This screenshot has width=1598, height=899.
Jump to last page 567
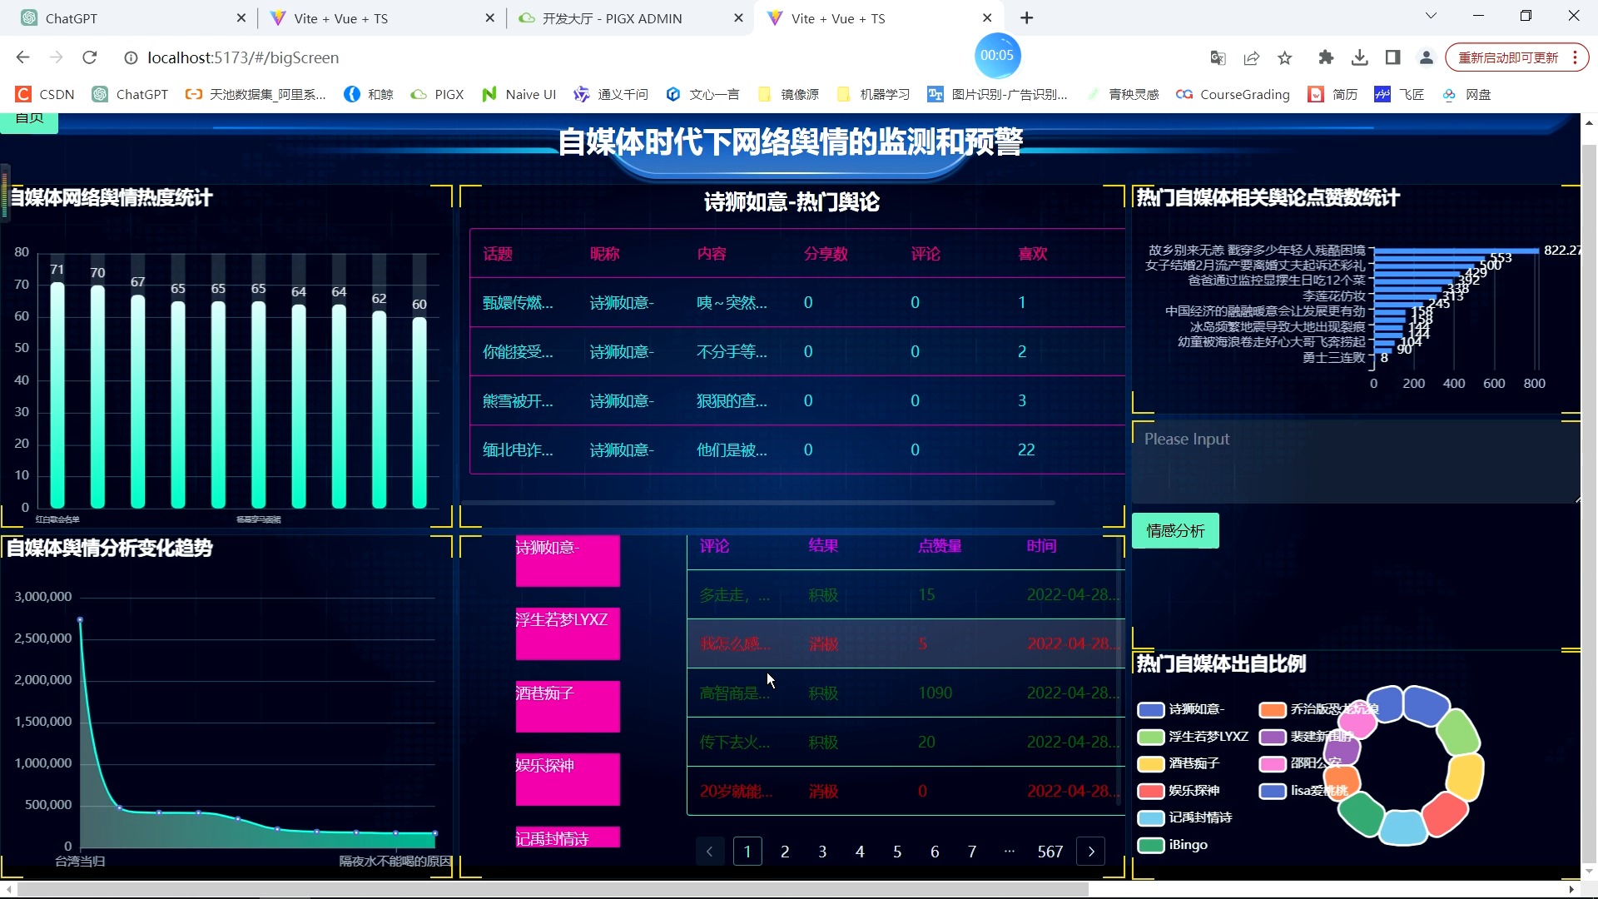[1050, 852]
